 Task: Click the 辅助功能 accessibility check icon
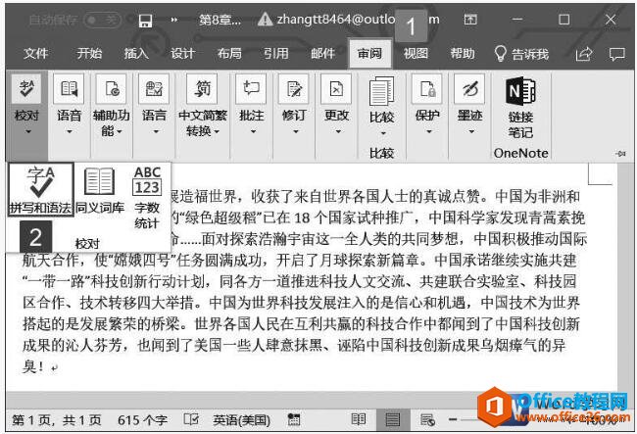tap(112, 88)
